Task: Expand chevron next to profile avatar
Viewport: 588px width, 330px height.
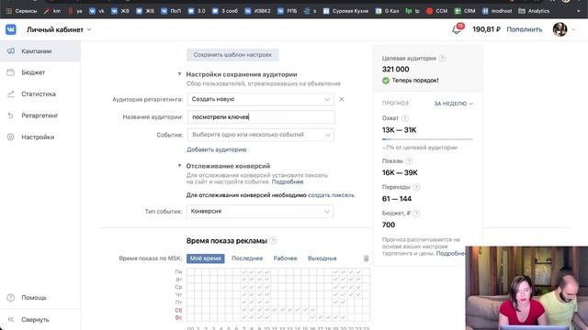Action: [573, 29]
